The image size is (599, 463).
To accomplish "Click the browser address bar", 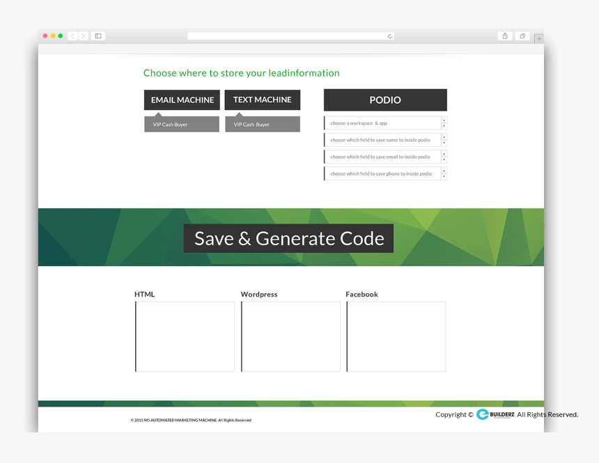I will (x=290, y=36).
